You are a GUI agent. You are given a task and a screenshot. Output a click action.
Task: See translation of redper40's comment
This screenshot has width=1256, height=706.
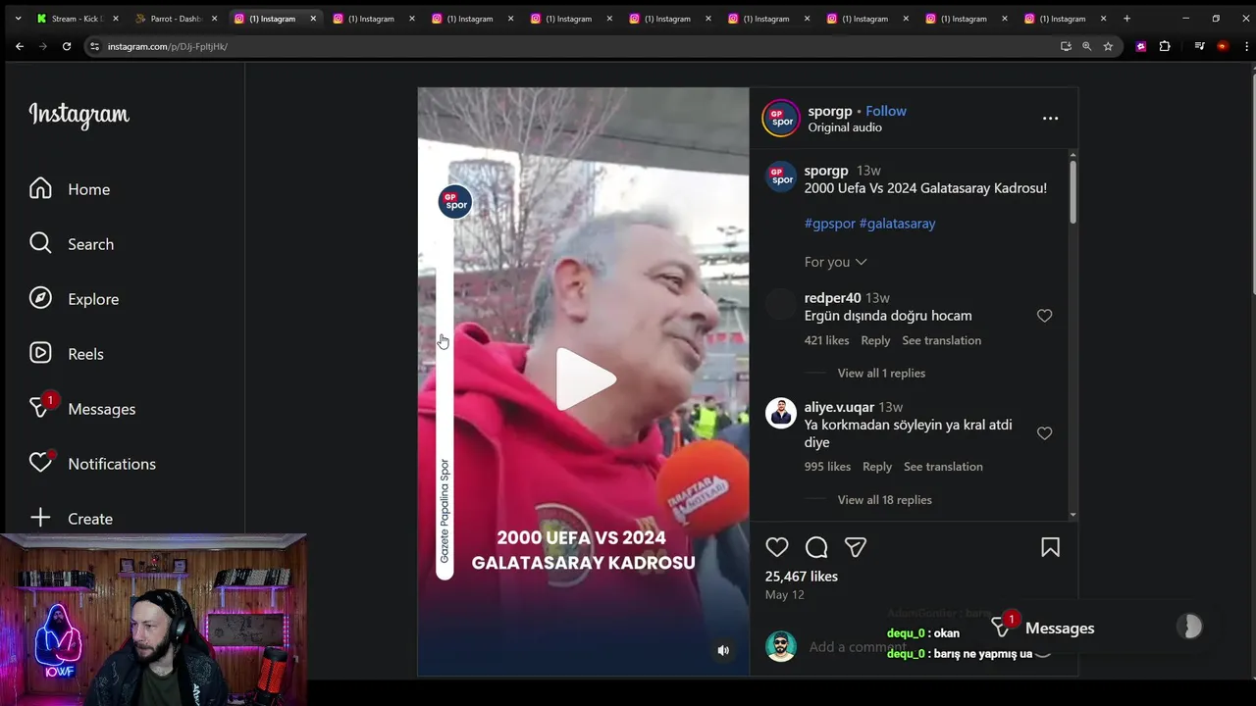(941, 340)
